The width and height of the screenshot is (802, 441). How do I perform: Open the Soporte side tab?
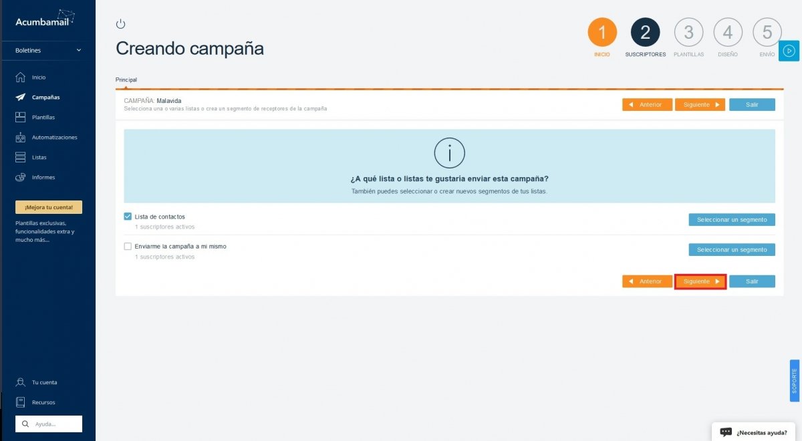(795, 380)
